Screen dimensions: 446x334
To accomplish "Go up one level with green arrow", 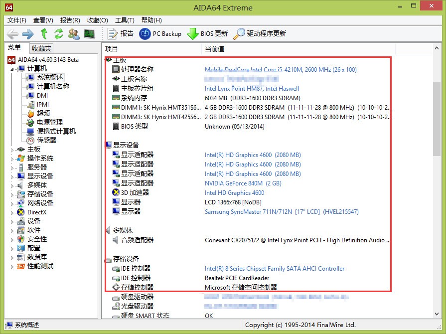I will tap(44, 34).
